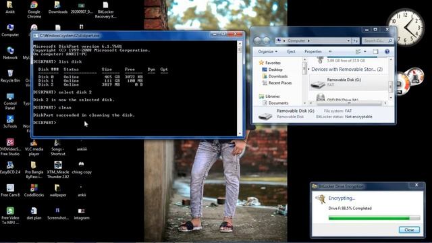Launch DVDVideoSoft Free Studio desktop icon
This screenshot has width=432, height=243.
pyautogui.click(x=10, y=147)
